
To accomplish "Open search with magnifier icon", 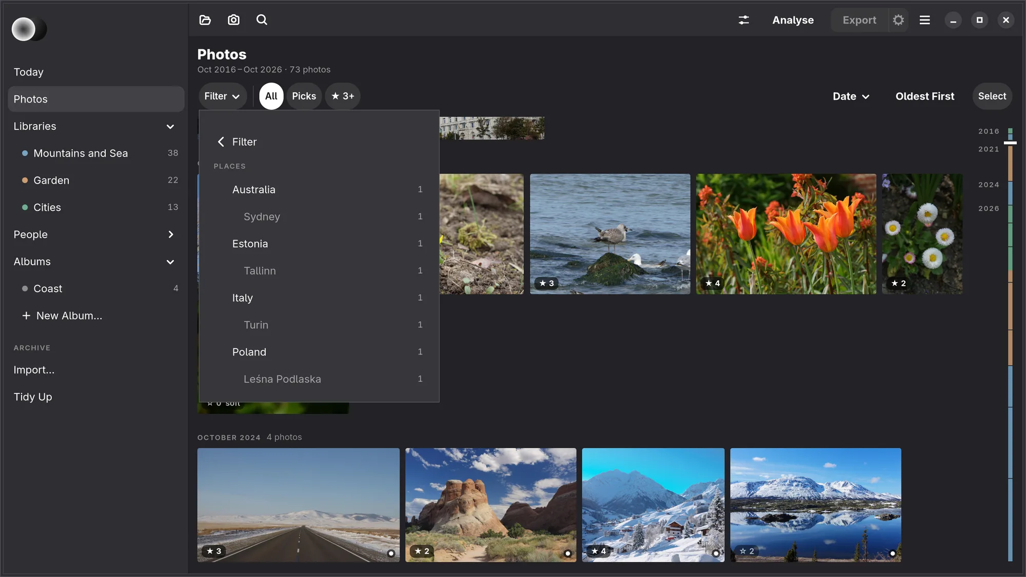I will pyautogui.click(x=262, y=20).
